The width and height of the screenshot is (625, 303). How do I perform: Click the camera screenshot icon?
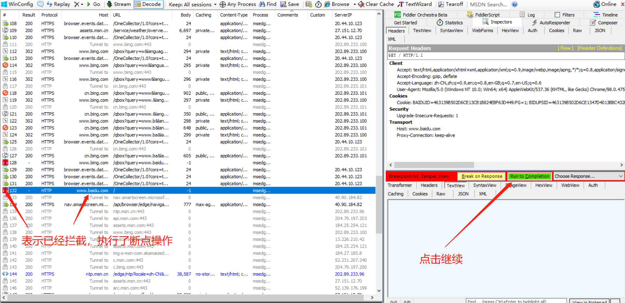pyautogui.click(x=309, y=4)
